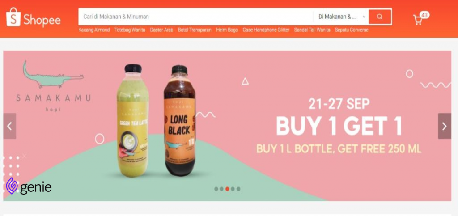Open the Kacang Almond suggested search
The height and width of the screenshot is (216, 458).
94,30
